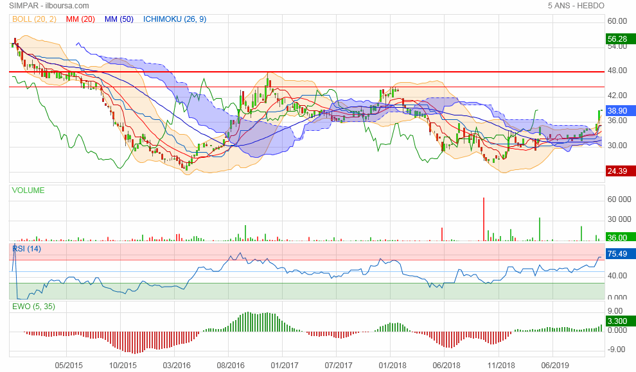Image resolution: width=636 pixels, height=372 pixels.
Task: Click the upper red resistance line at 48
Action: pyautogui.click(x=306, y=72)
